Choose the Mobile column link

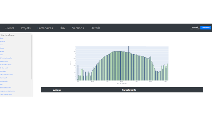tap(2, 52)
